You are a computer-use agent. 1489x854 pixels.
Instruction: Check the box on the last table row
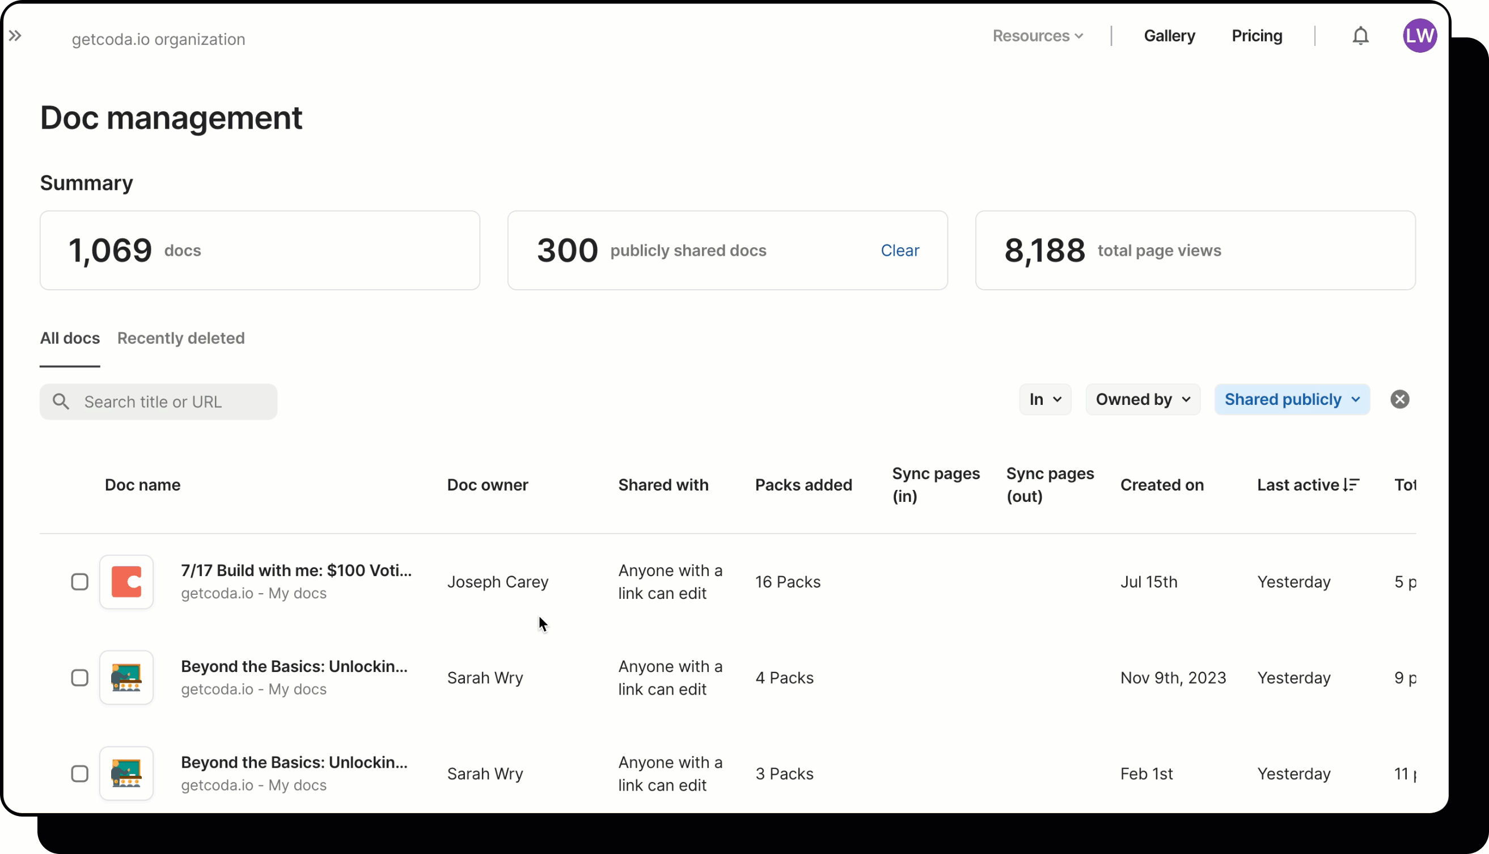[80, 773]
